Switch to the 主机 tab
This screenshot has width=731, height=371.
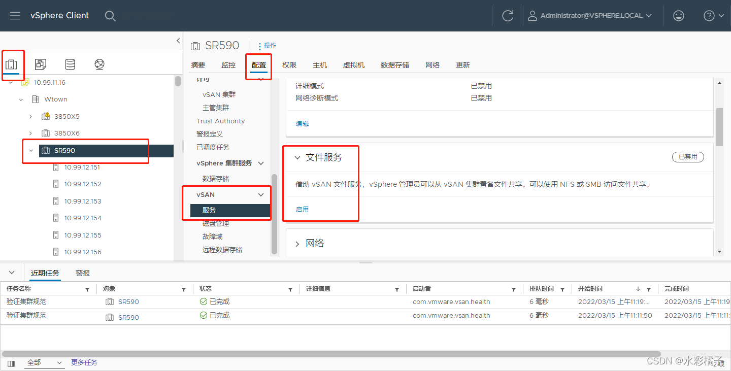pos(320,65)
